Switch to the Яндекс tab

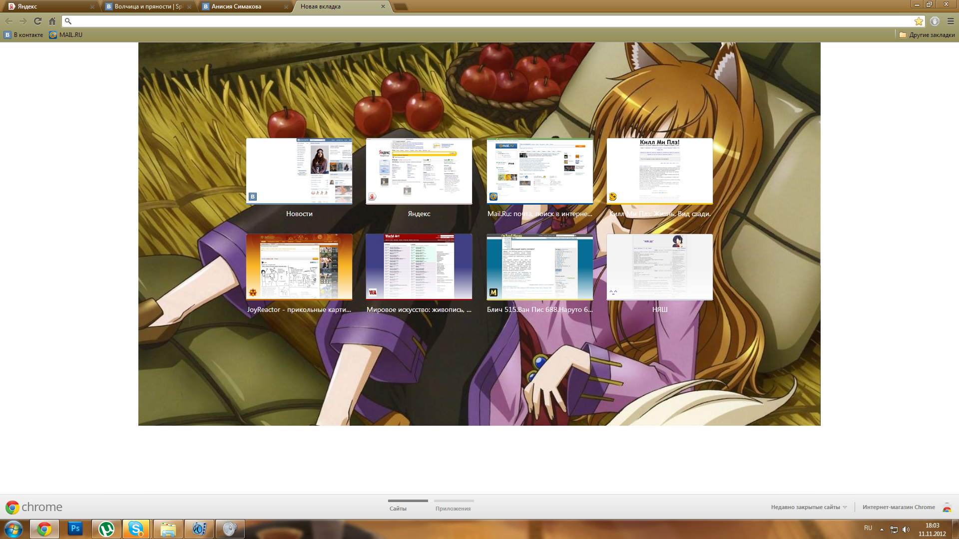(x=50, y=6)
